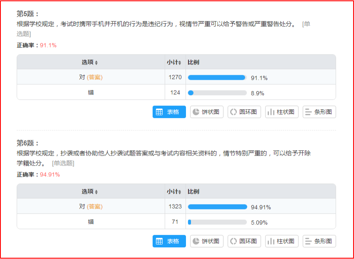Click the 对 (答案) row in question 5
The image size is (354, 259).
[x=91, y=77]
